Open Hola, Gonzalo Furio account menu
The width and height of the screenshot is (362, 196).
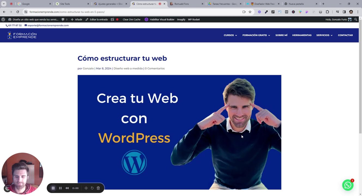click(x=339, y=20)
